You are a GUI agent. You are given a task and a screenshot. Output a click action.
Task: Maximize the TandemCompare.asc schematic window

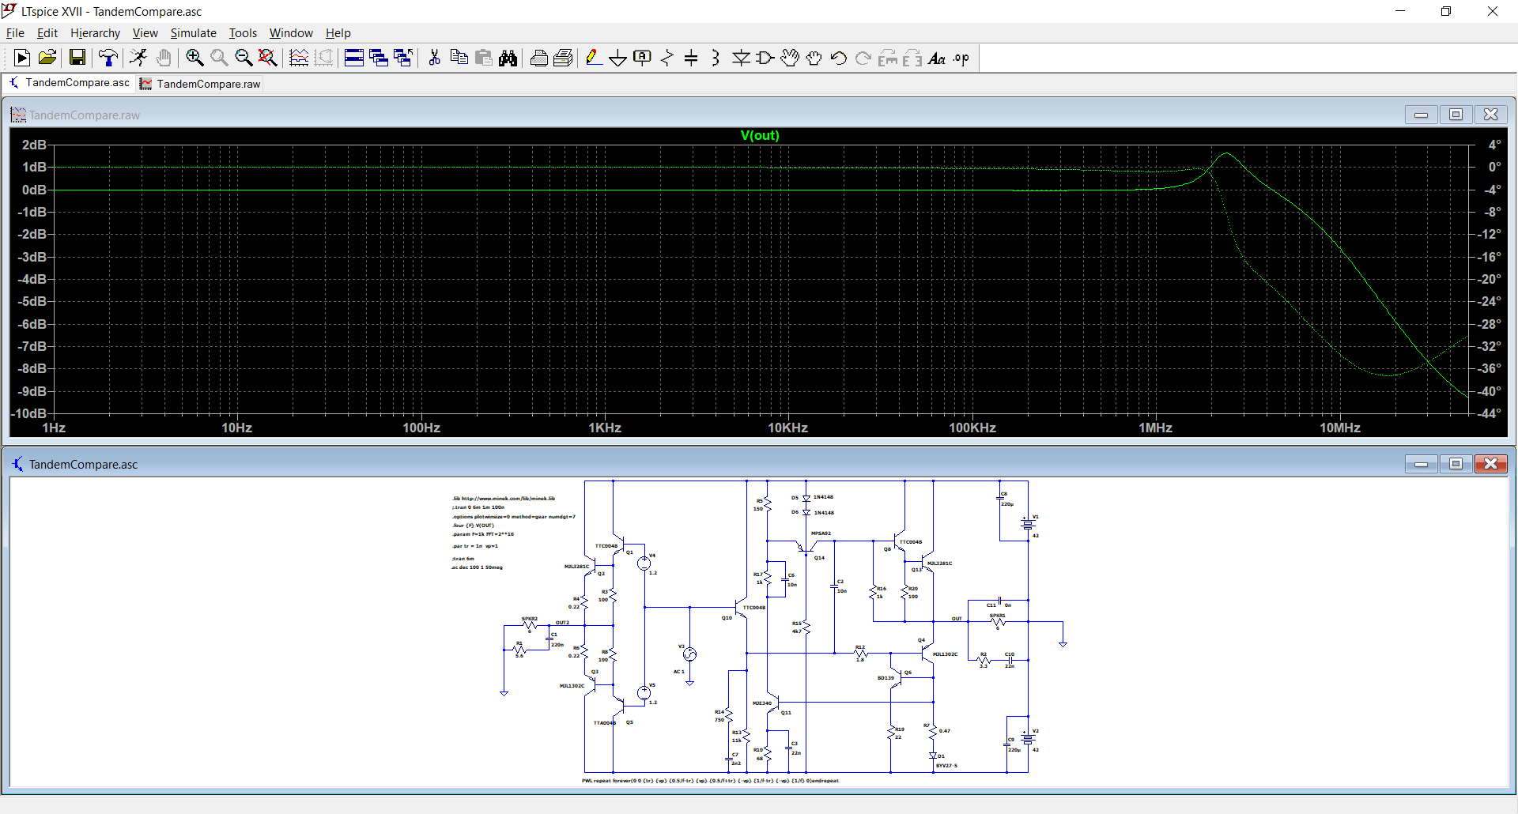click(x=1456, y=464)
